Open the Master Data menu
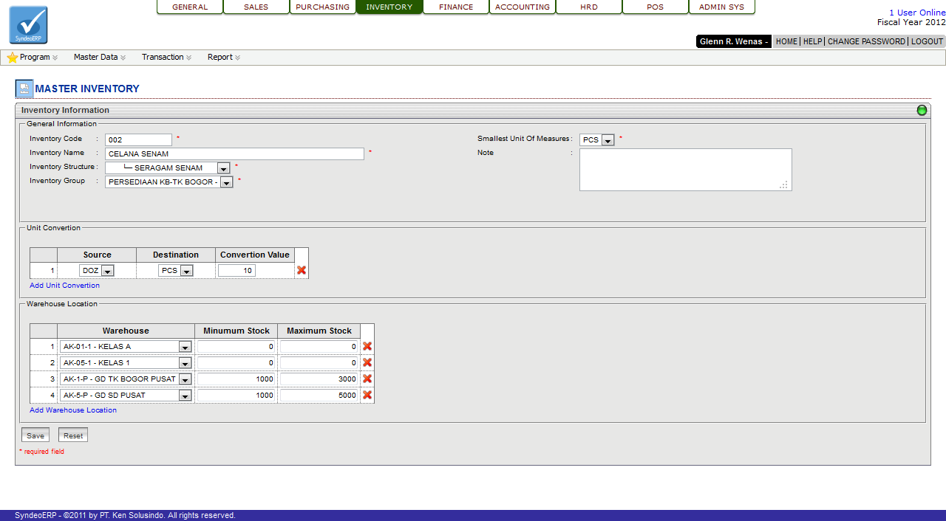The height and width of the screenshot is (521, 946). (99, 57)
